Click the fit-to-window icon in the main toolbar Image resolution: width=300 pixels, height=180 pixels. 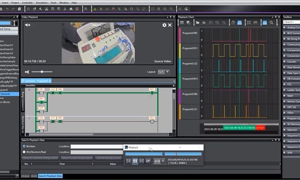[x=153, y=9]
